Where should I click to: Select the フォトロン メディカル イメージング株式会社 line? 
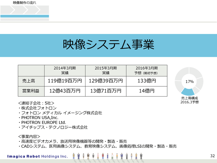[x=60, y=113]
